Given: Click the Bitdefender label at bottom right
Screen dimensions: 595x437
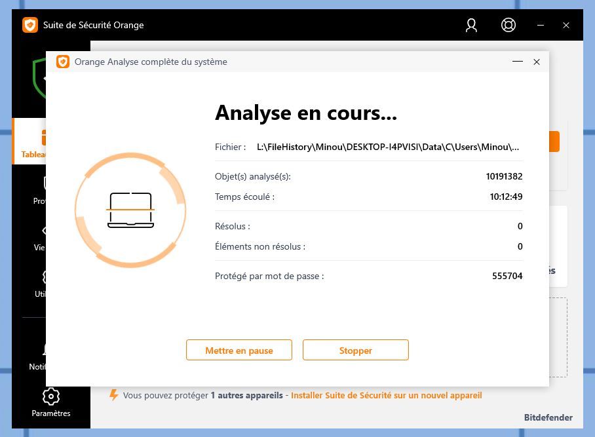Looking at the screenshot, I should [548, 417].
